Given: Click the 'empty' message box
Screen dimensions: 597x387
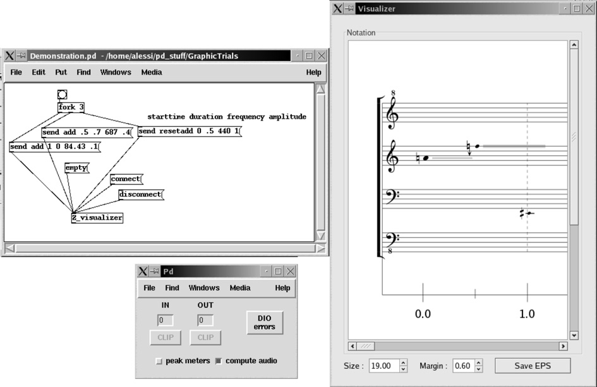Looking at the screenshot, I should [76, 168].
